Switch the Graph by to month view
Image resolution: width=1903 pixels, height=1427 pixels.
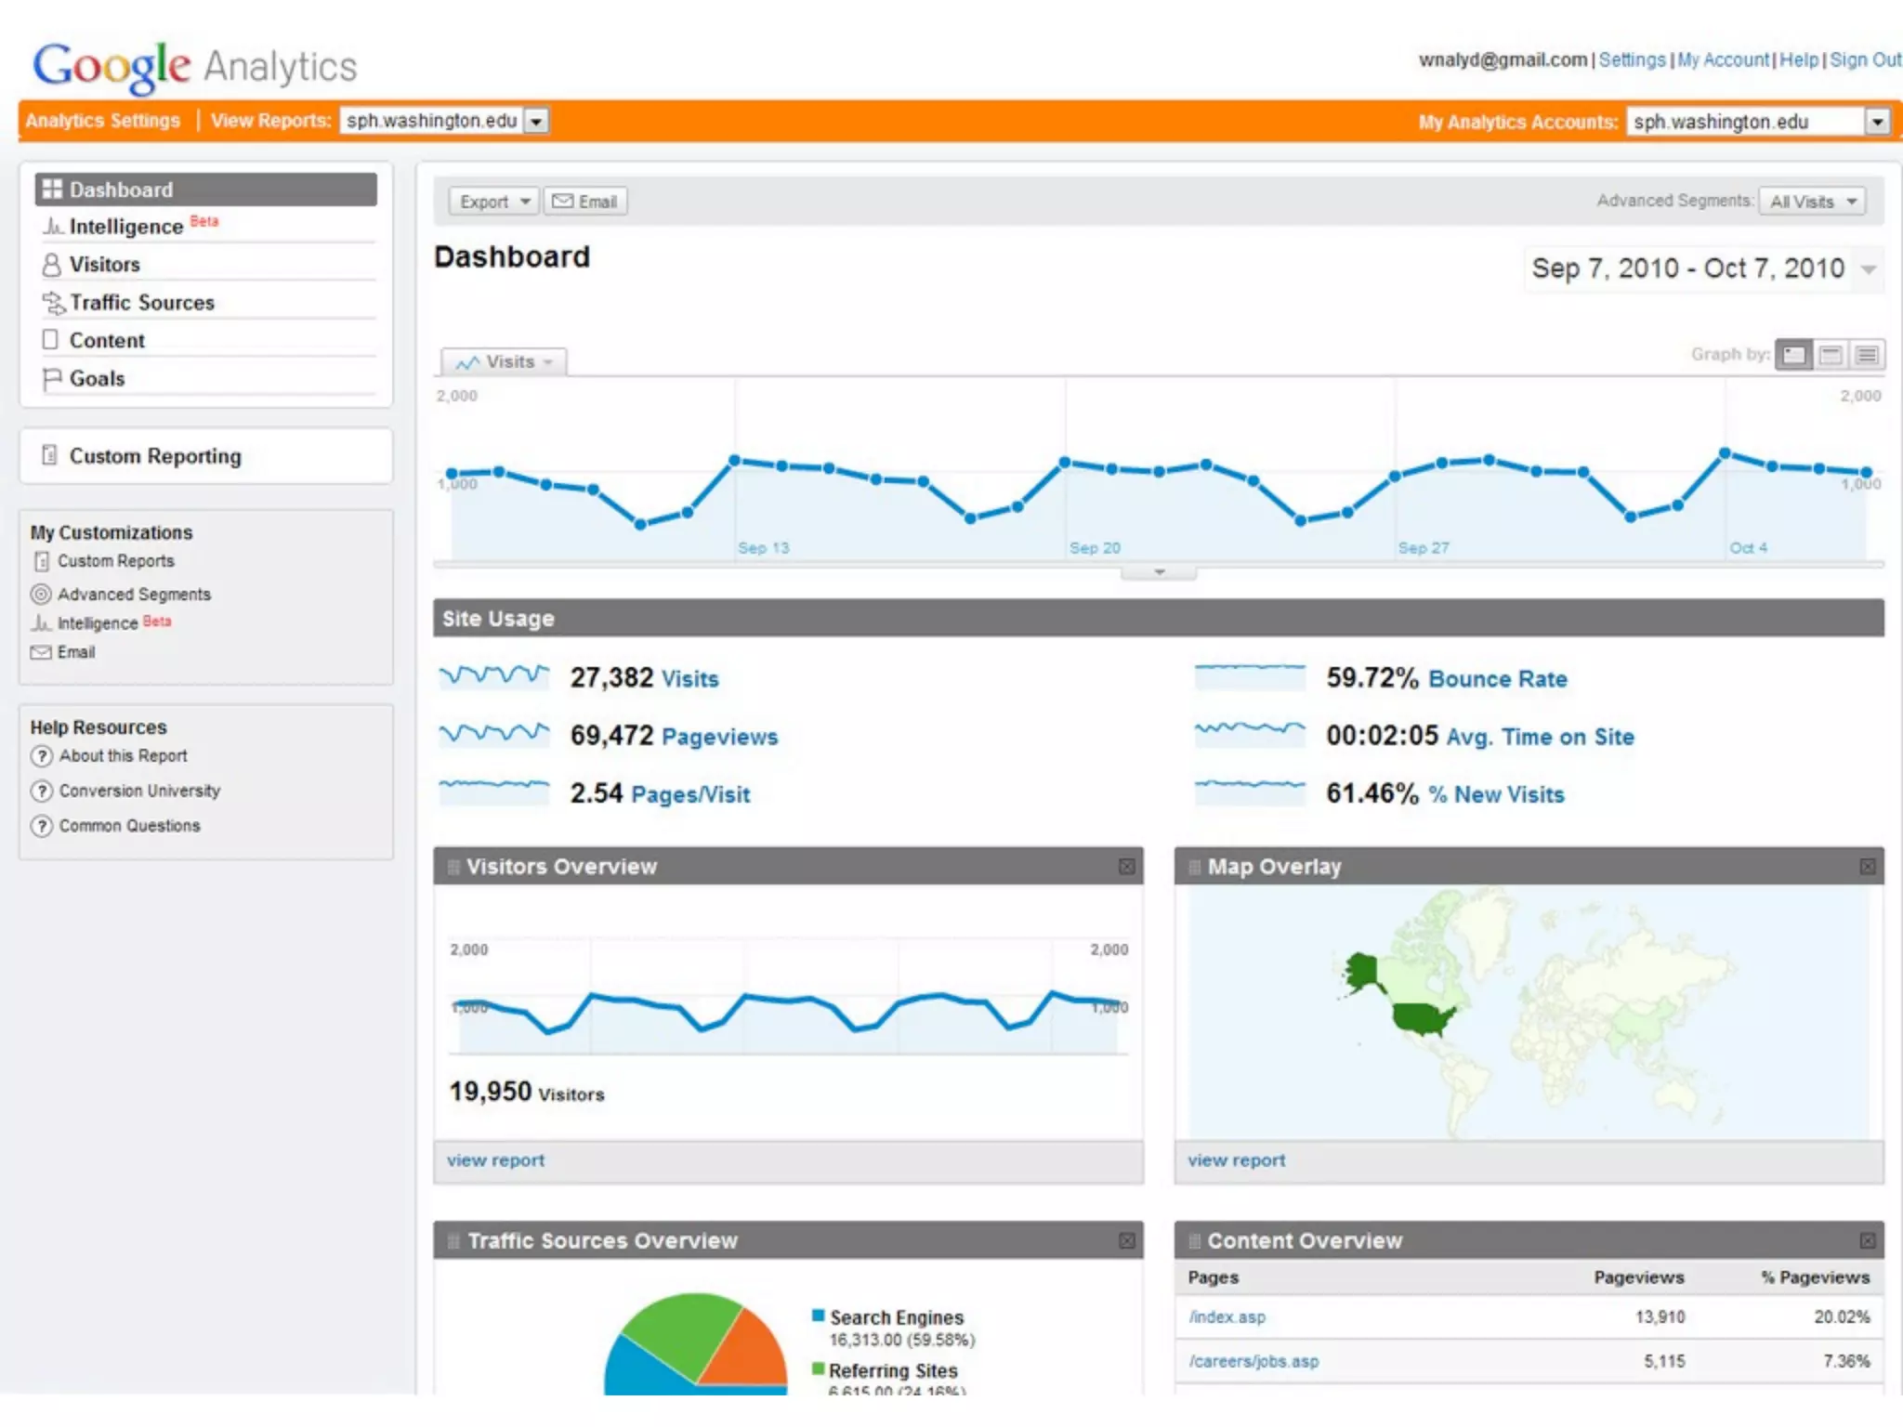pos(1867,355)
